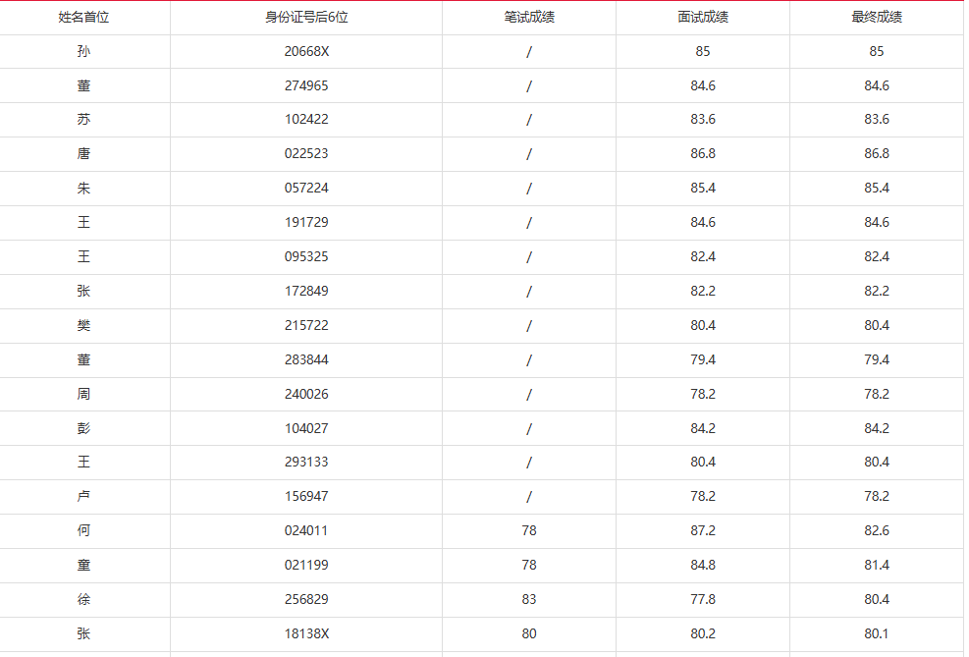Click the 面试成绩 column header
Viewport: 969px width, 657px height.
click(x=703, y=18)
